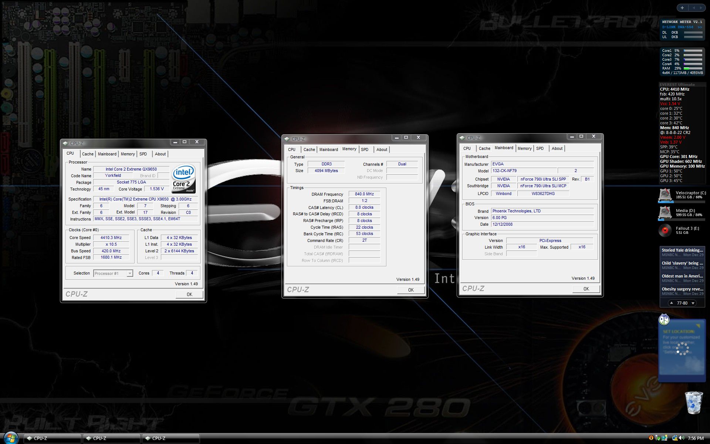This screenshot has height=444, width=710.
Task: Click the sidebar's next-gadgets right arrow
Action: pyautogui.click(x=701, y=7)
